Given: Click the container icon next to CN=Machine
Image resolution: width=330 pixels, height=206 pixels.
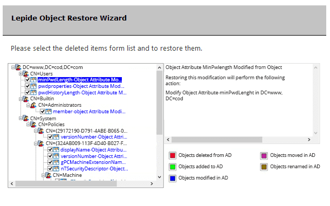Looking at the screenshot, I should pos(49,175).
